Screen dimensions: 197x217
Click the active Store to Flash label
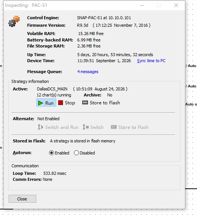click(105, 103)
